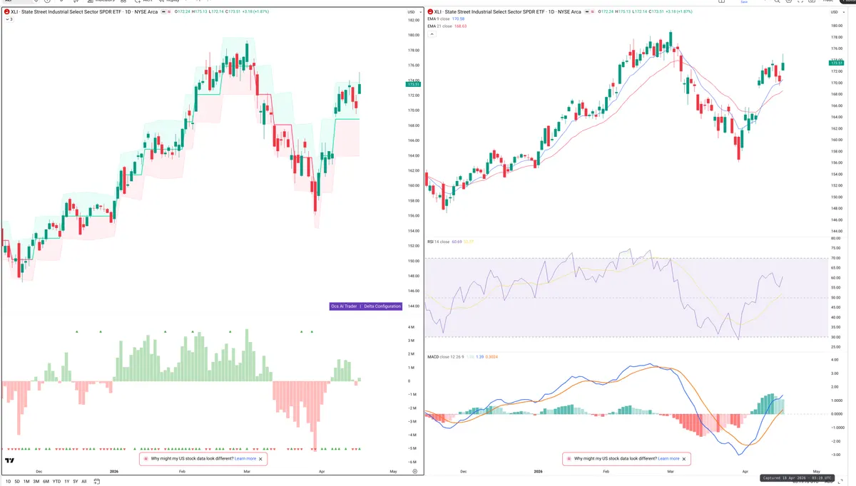Select All time range
This screenshot has height=486, width=856.
[x=84, y=482]
